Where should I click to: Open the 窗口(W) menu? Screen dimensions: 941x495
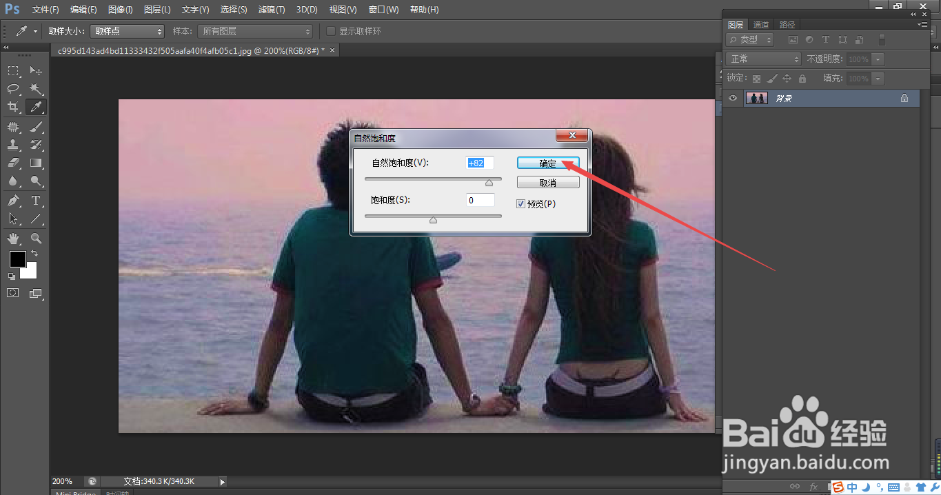point(384,10)
